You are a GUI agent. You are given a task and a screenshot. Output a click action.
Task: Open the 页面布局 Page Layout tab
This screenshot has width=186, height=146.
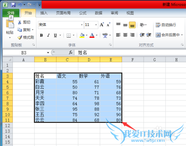63,13
